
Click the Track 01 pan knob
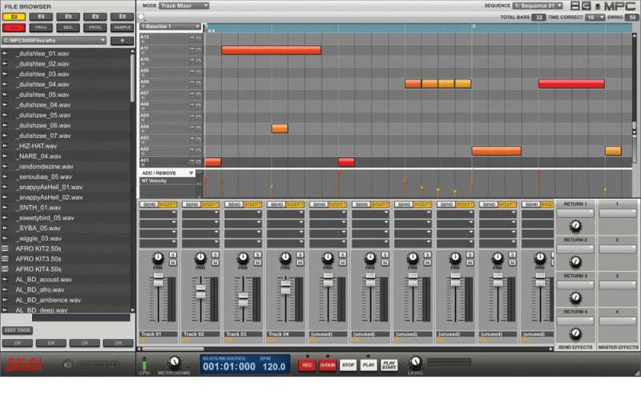point(158,258)
